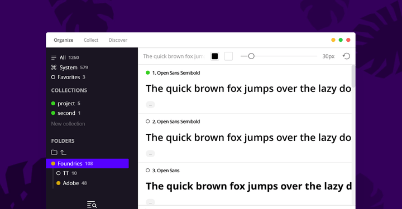Click the 1. Open Sans Semibold label
The image size is (402, 209).
(176, 73)
